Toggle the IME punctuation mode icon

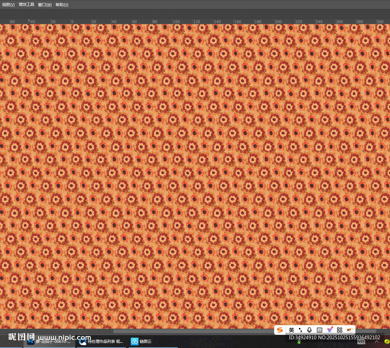tap(300, 330)
